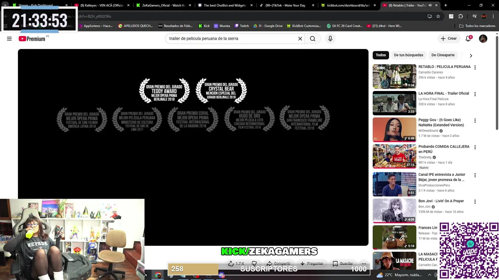Open Chrome extensions puzzle icon
This screenshot has height=280, width=499.
pos(460,16)
